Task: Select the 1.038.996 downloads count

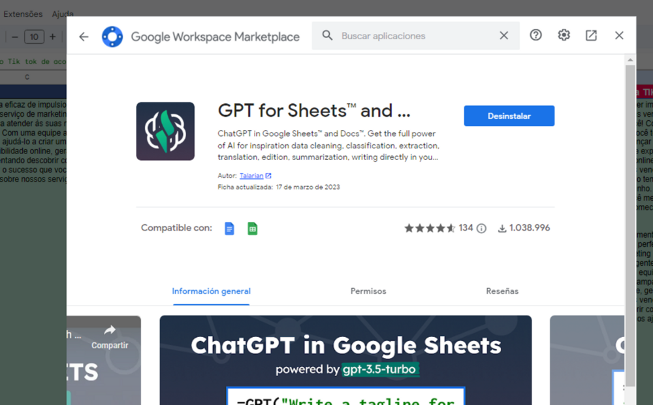Action: pyautogui.click(x=530, y=228)
